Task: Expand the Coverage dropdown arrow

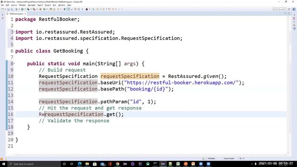Action: [31, 9]
